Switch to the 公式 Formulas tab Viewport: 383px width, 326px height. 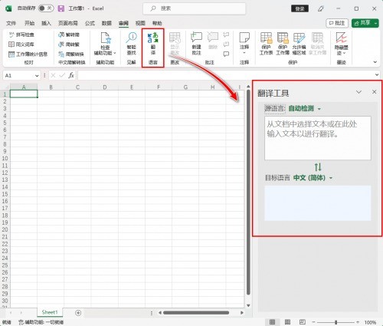90,23
